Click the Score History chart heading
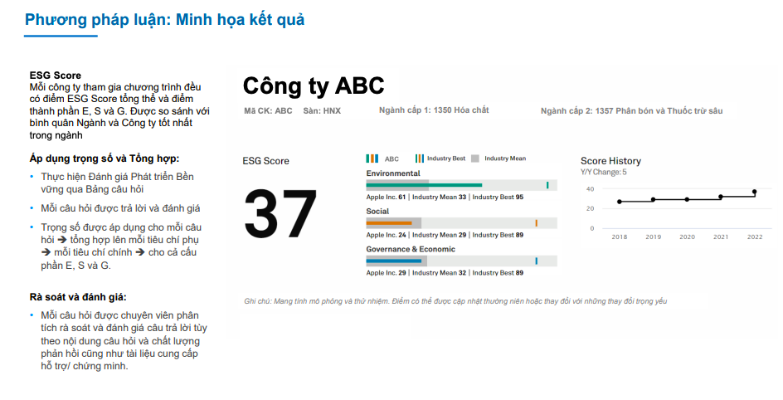 (x=610, y=161)
